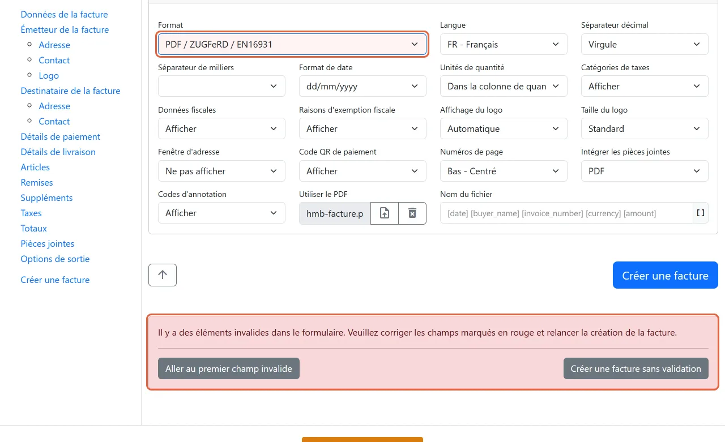Viewport: 725px width, 442px height.
Task: Click sidebar Créer une facture link
Action: click(55, 280)
